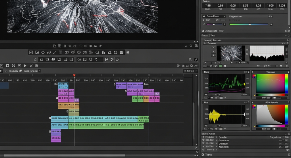Toggle the green square button under the preview thumbnail
Image resolution: width=291 pixels, height=158 pixels.
tap(220, 66)
